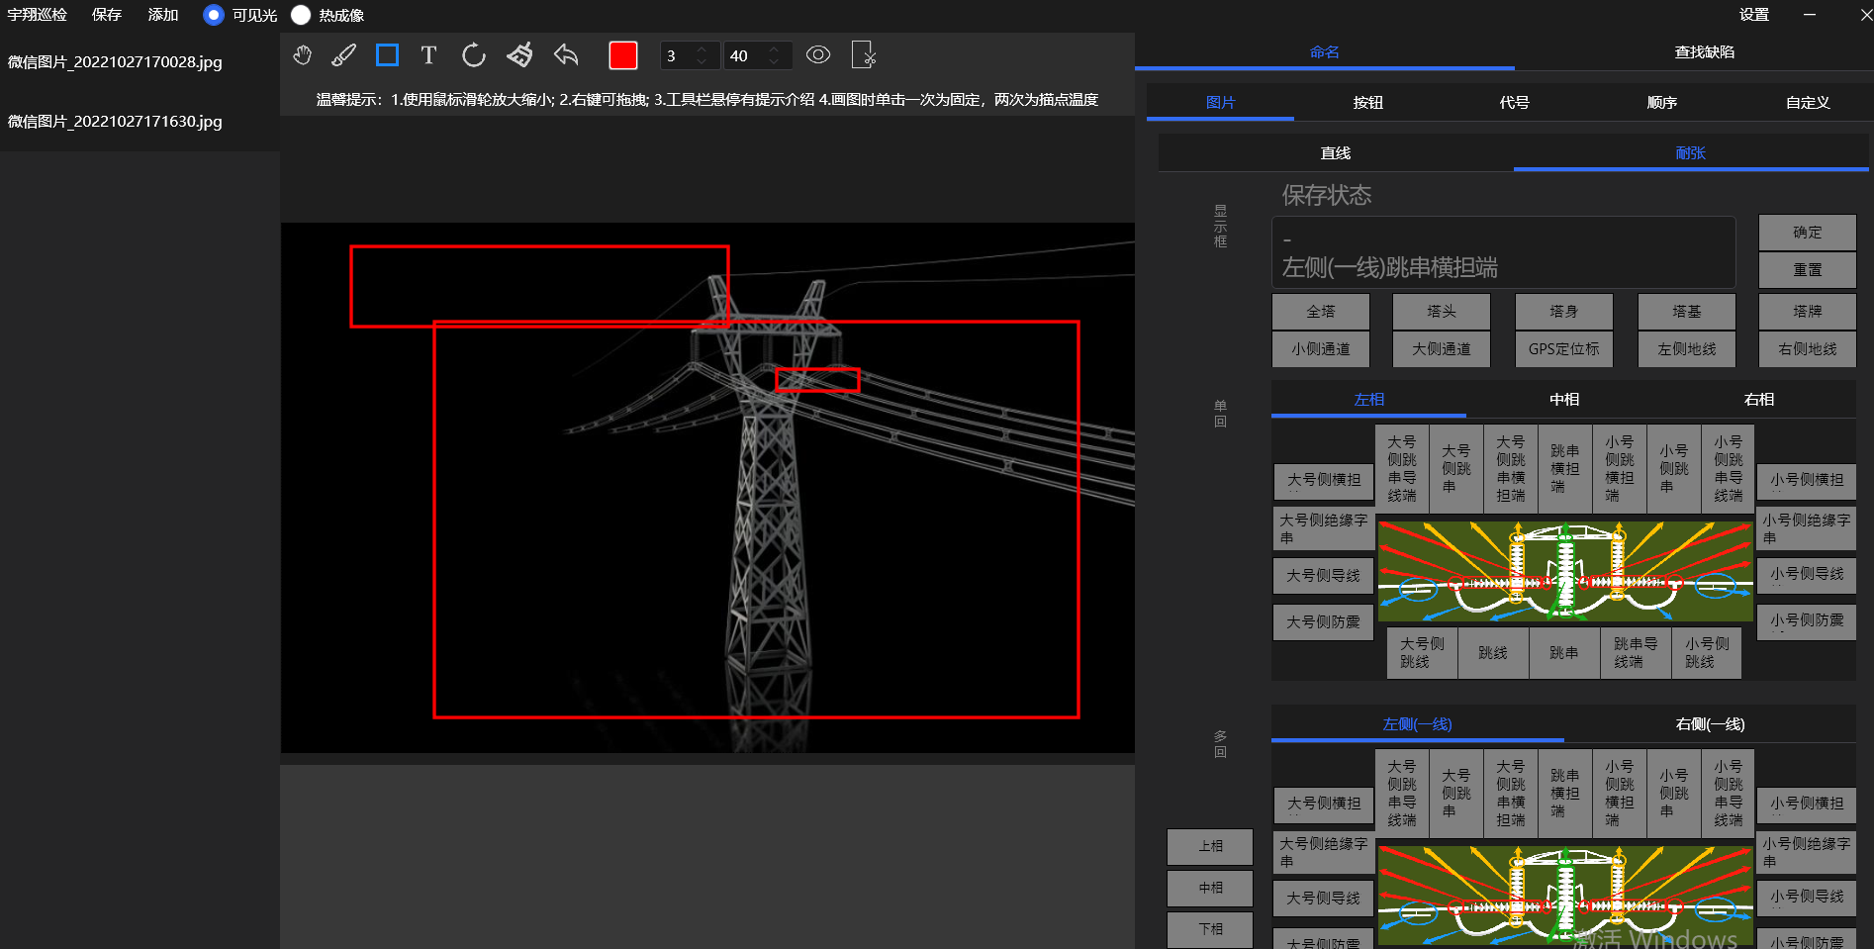Select the 热成像 radio button
Screen dimensions: 1874x949
pos(301,15)
